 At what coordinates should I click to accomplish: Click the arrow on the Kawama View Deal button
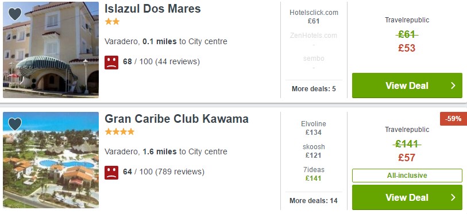453,197
